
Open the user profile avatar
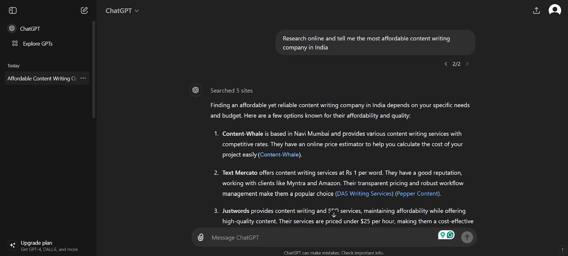(x=555, y=10)
